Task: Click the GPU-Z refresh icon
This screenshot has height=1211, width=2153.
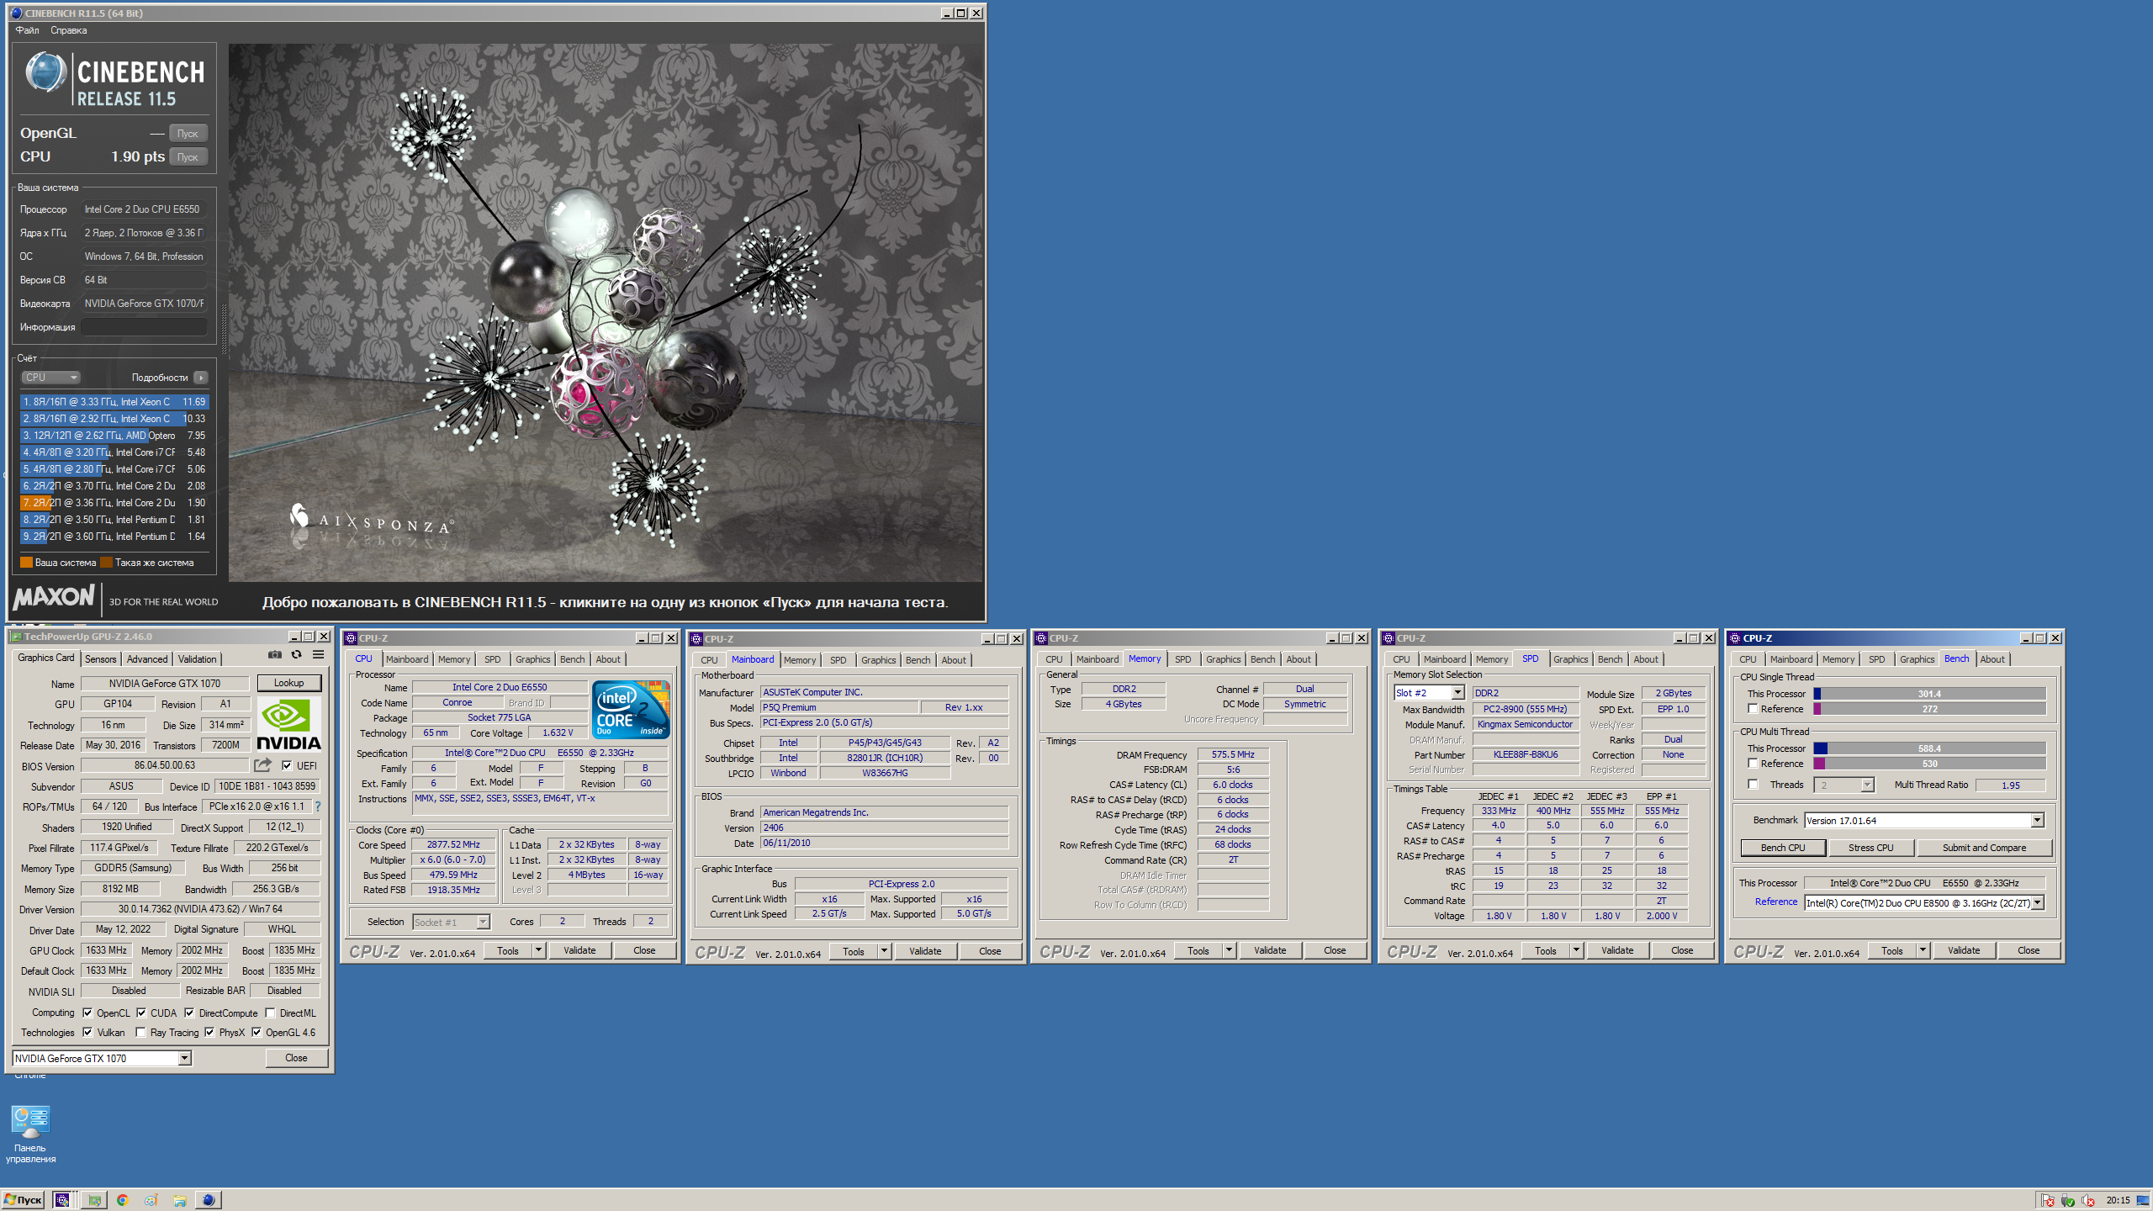Action: pyautogui.click(x=296, y=654)
